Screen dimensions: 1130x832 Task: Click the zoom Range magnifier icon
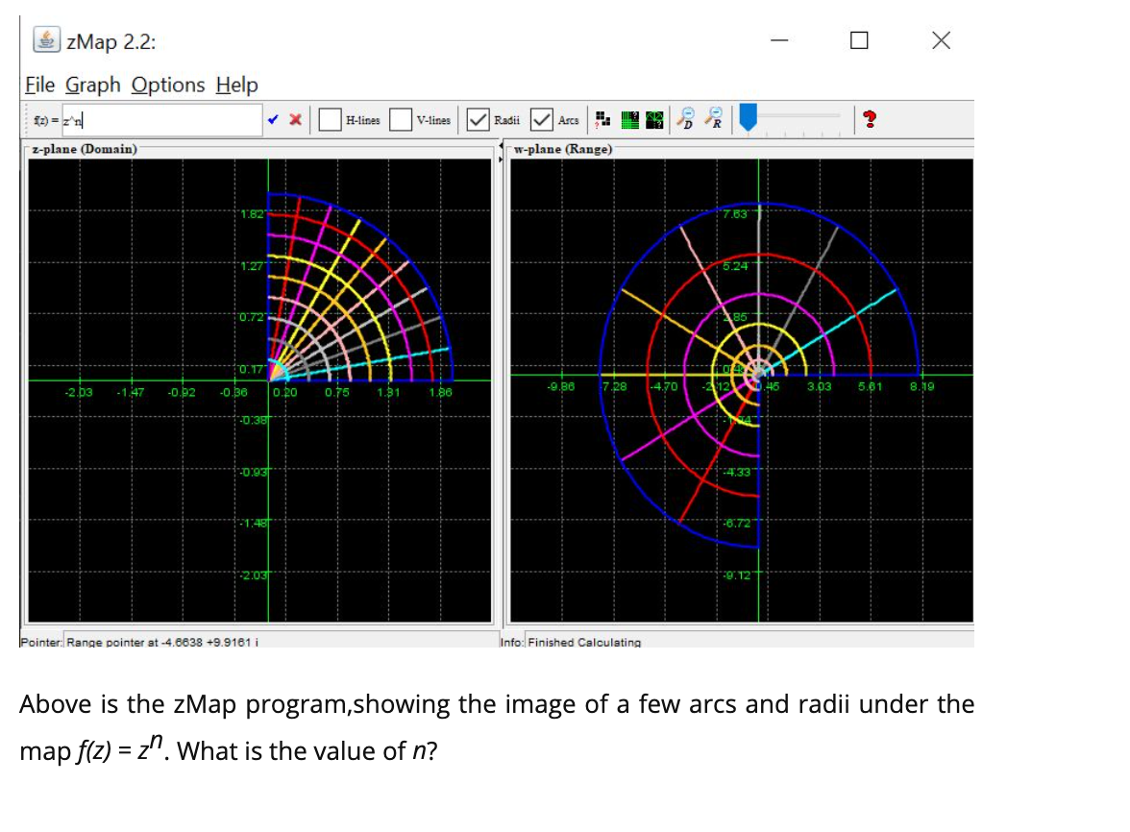coord(712,119)
